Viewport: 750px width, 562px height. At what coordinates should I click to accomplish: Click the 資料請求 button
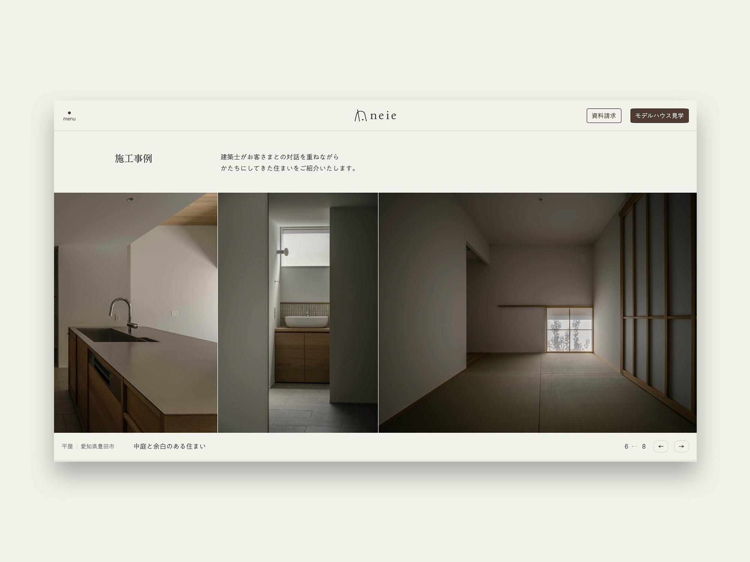coord(604,116)
